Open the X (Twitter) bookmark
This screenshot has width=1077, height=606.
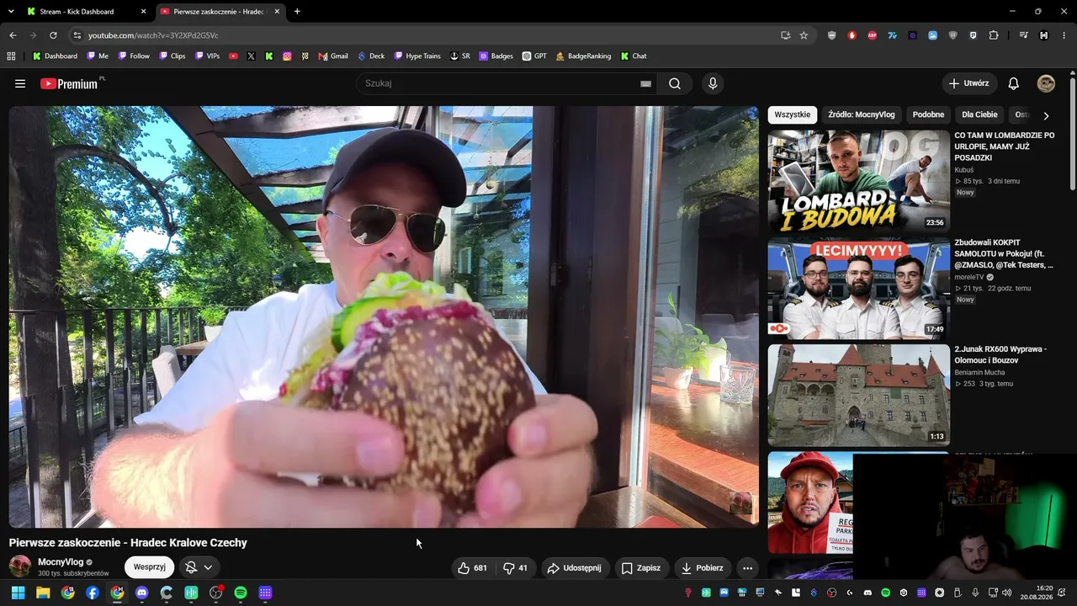point(251,56)
